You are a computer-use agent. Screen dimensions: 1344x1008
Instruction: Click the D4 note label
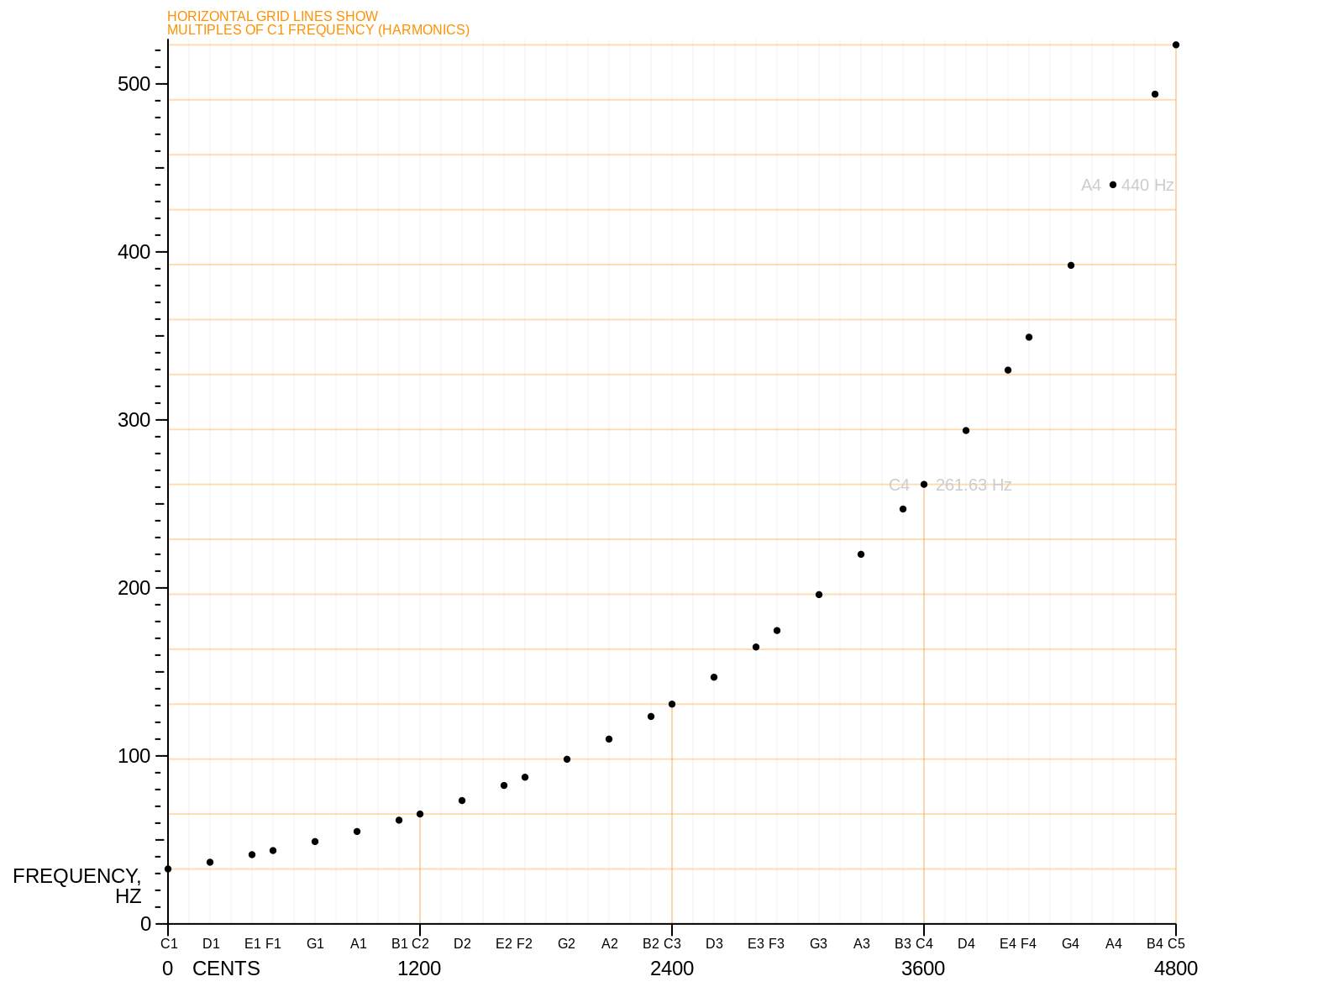pos(966,943)
